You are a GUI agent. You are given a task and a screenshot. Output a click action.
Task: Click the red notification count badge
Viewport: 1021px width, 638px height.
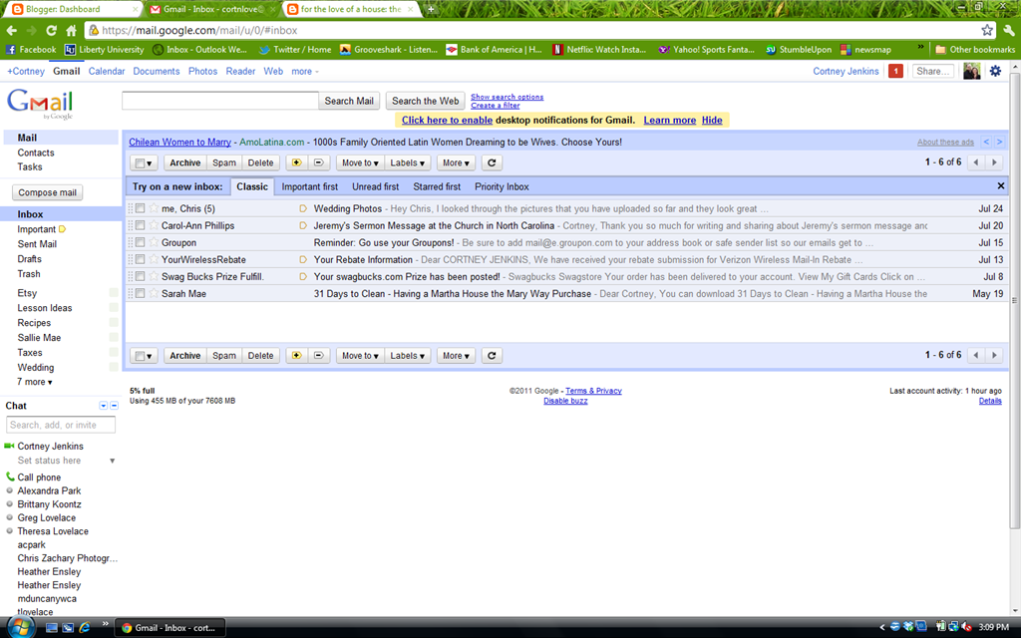tap(896, 71)
